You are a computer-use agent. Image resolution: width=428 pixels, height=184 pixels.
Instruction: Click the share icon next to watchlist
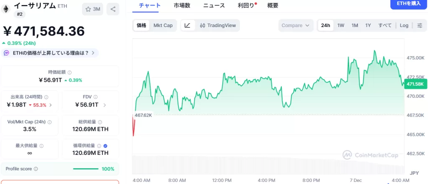113,9
